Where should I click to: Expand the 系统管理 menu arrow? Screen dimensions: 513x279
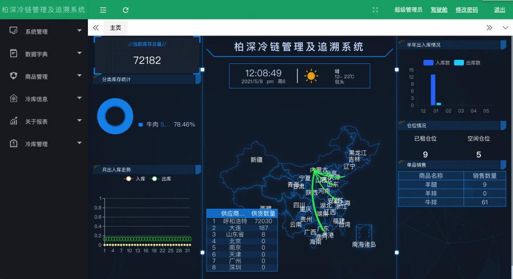(79, 31)
